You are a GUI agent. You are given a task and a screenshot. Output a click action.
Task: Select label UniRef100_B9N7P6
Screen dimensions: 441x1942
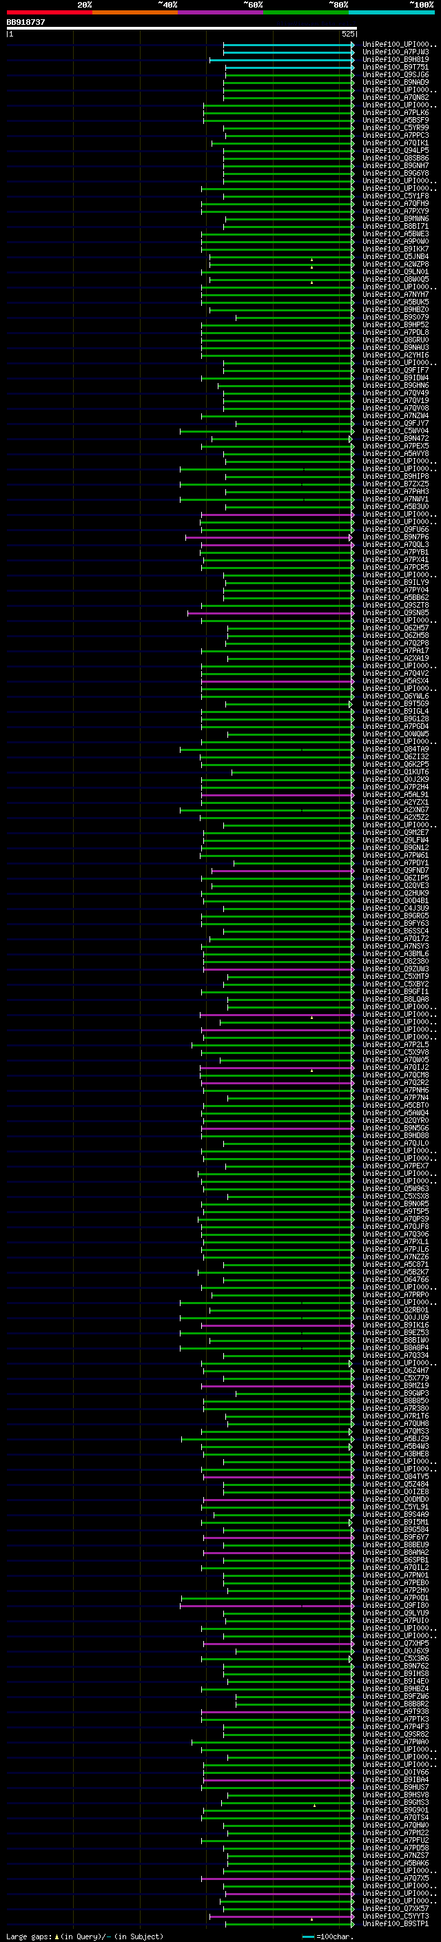point(396,537)
